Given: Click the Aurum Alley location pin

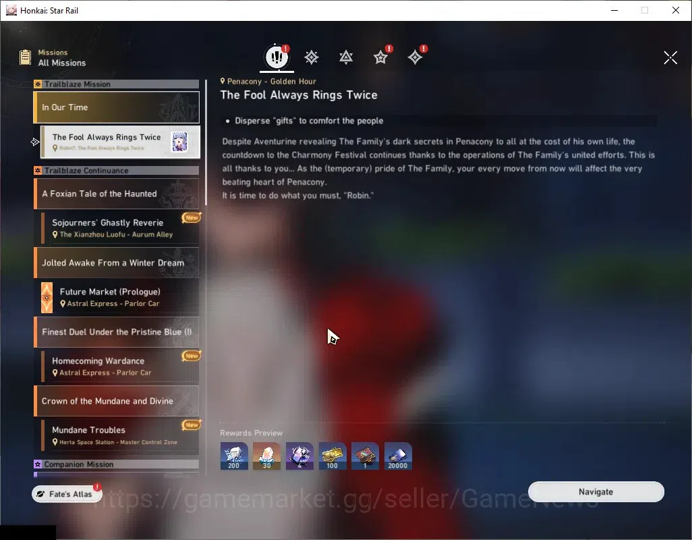Looking at the screenshot, I should [x=55, y=234].
